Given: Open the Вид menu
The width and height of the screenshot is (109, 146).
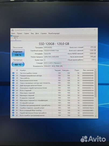Looking at the screenshot, I should pos(32,33).
